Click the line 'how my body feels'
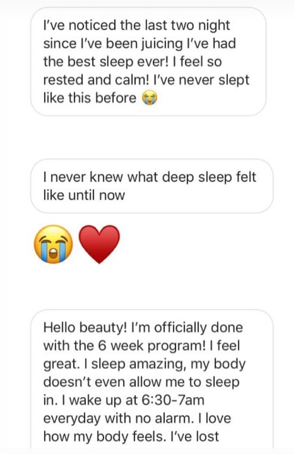 tap(105, 436)
